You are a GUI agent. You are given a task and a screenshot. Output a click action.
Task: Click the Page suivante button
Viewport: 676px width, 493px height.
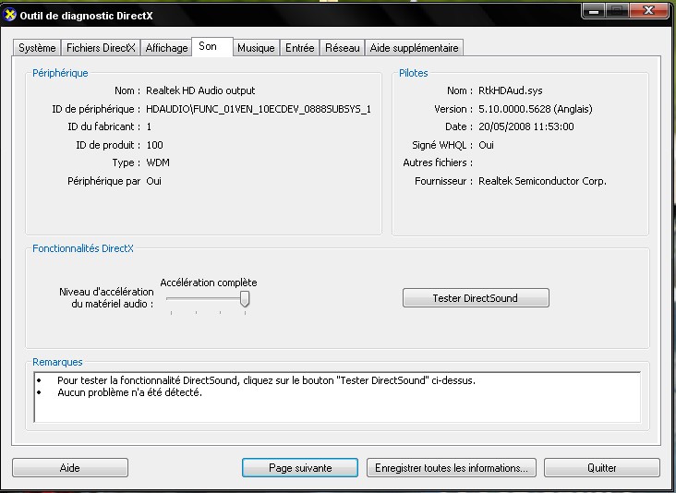click(299, 468)
